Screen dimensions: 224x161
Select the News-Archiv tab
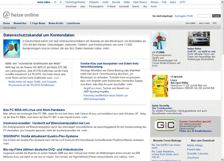pyautogui.click(x=56, y=23)
